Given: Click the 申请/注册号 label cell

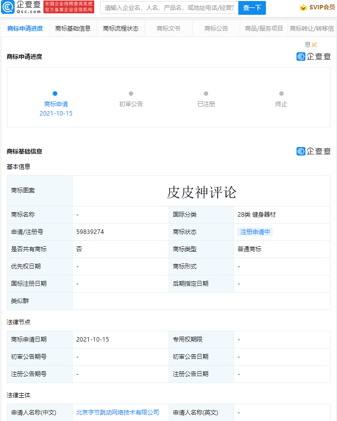Looking at the screenshot, I should [x=39, y=232].
